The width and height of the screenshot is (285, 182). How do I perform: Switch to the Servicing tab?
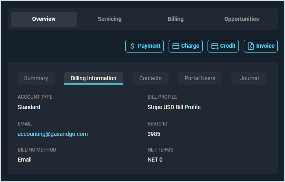coord(110,19)
